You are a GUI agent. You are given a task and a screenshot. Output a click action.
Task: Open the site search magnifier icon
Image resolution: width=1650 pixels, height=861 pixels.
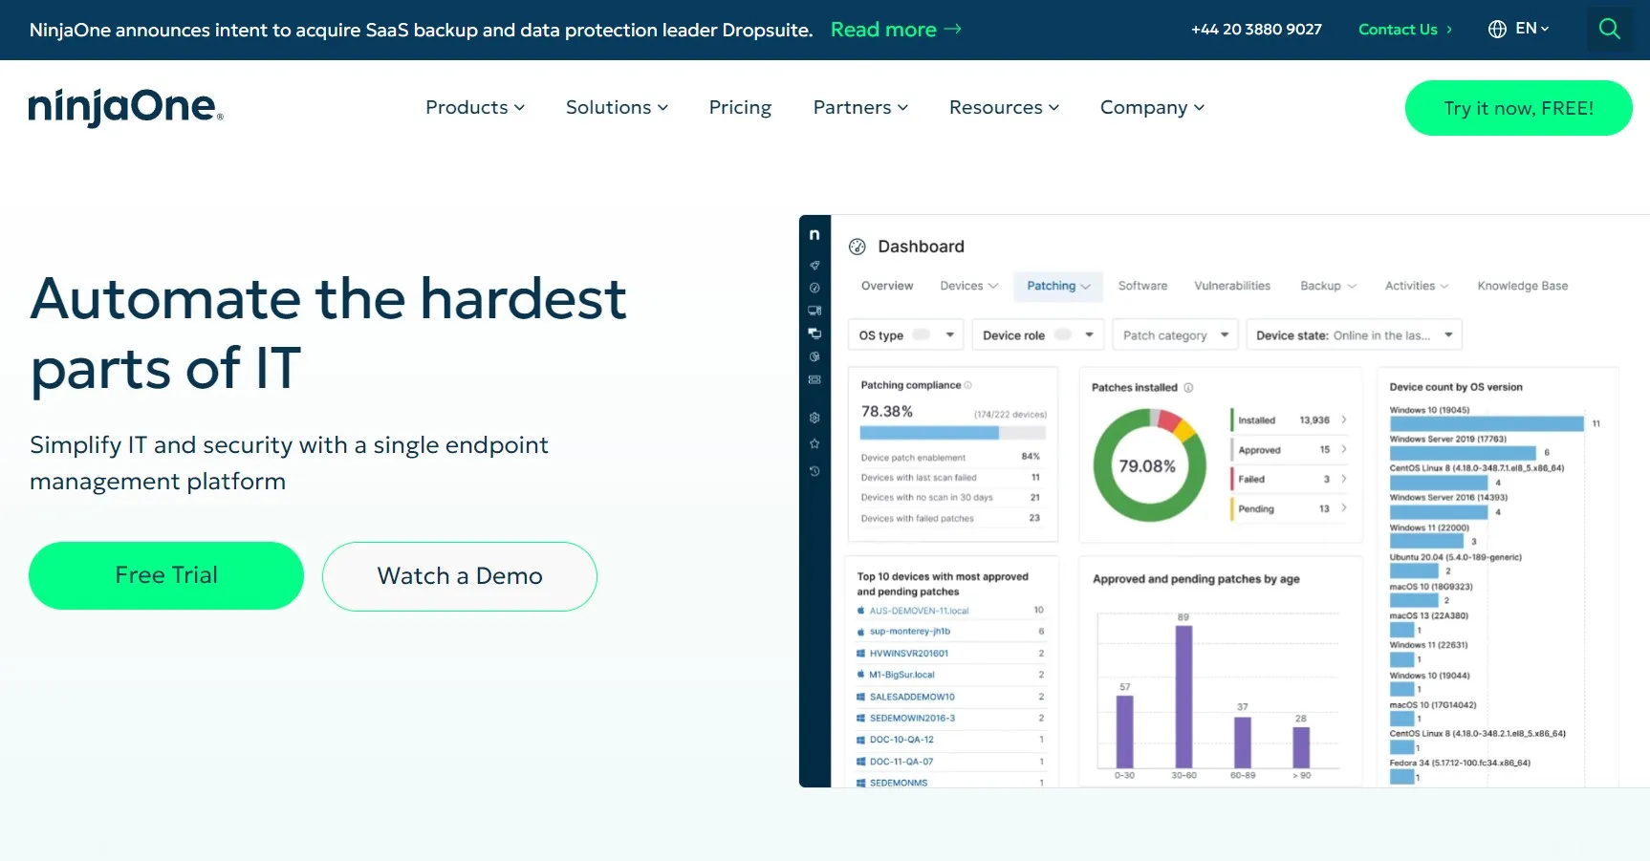(1610, 29)
